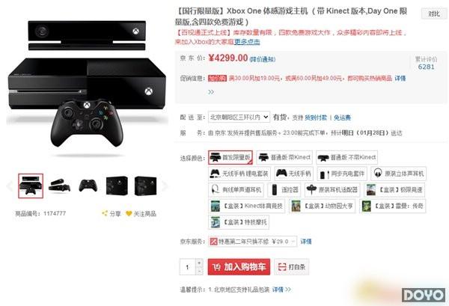Add the item via 加入购物车 button
The height and width of the screenshot is (306, 449).
239,267
